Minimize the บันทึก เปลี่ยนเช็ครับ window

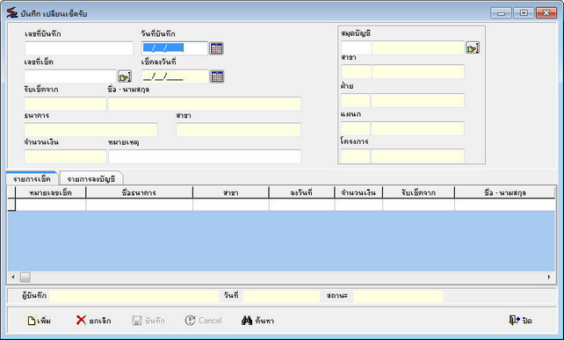click(x=501, y=13)
